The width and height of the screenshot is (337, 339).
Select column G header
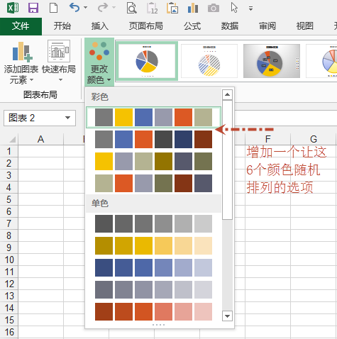pyautogui.click(x=314, y=139)
